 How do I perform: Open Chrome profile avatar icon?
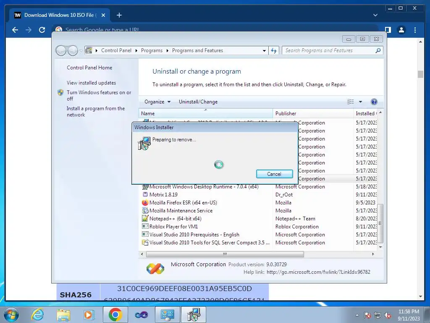tap(401, 30)
